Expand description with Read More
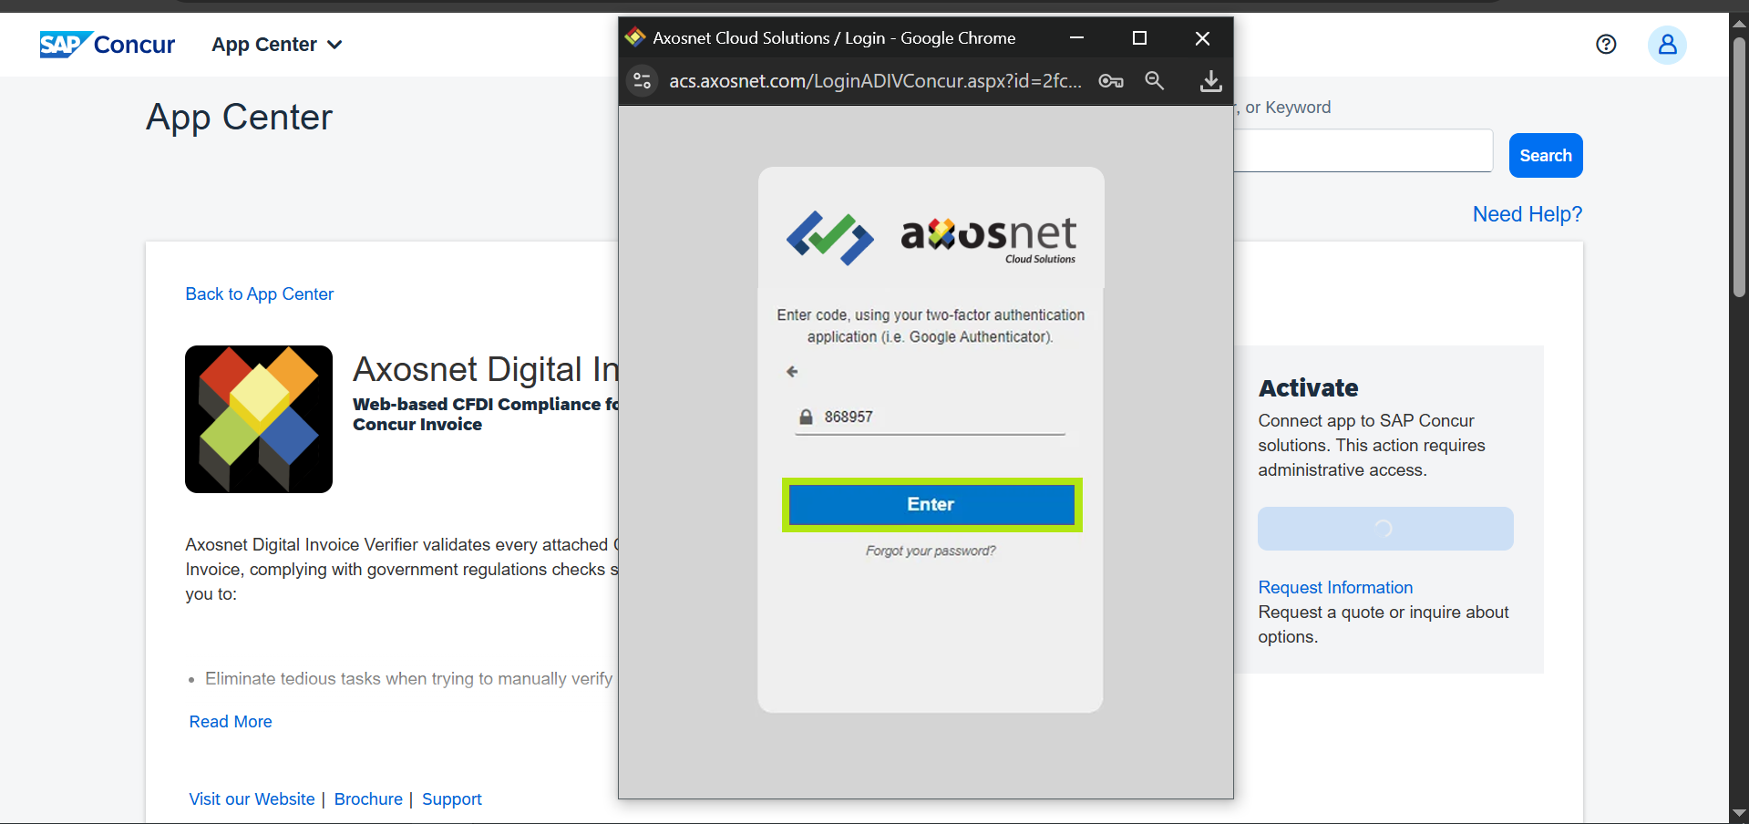This screenshot has width=1749, height=824. tap(231, 722)
